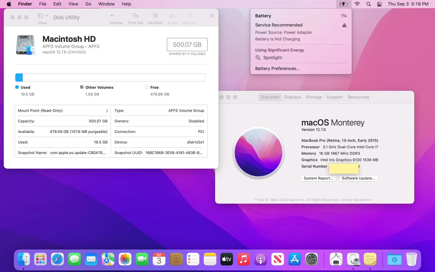The height and width of the screenshot is (272, 435).
Task: Open Control Center in the menu bar
Action: pyautogui.click(x=380, y=4)
